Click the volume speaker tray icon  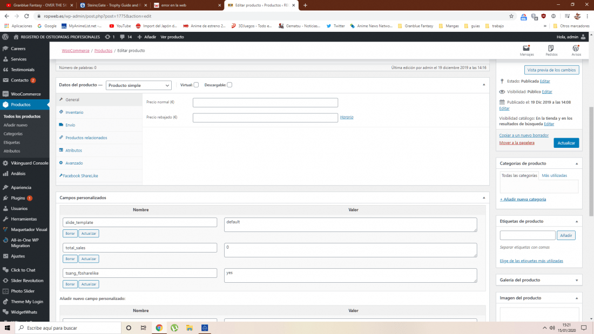pyautogui.click(x=552, y=328)
